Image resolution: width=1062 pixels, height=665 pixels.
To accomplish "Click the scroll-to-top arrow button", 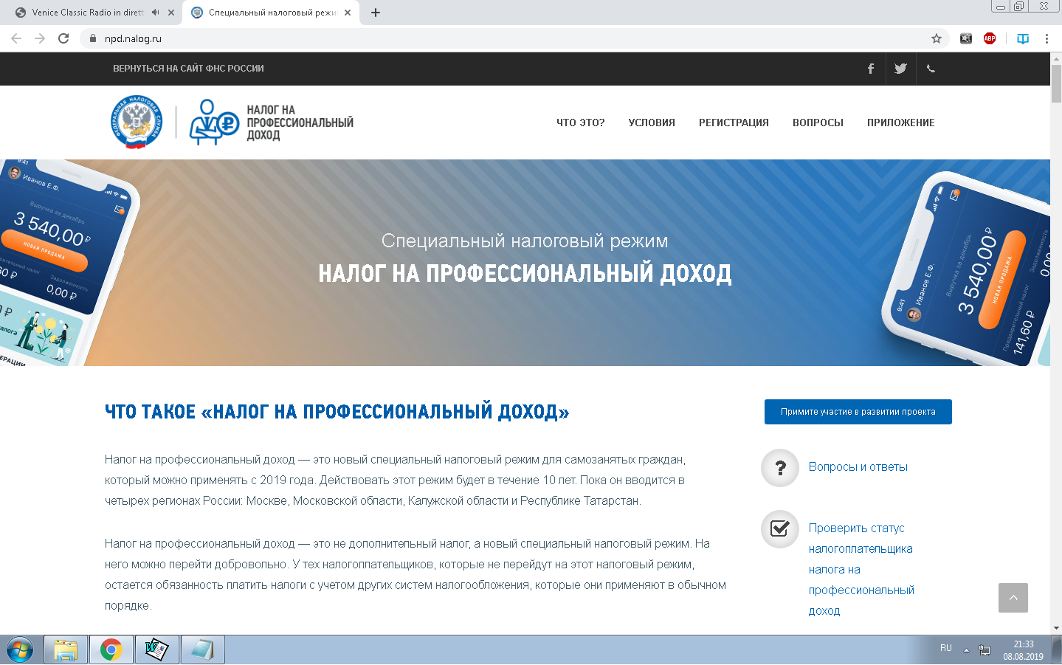I will click(x=1013, y=598).
